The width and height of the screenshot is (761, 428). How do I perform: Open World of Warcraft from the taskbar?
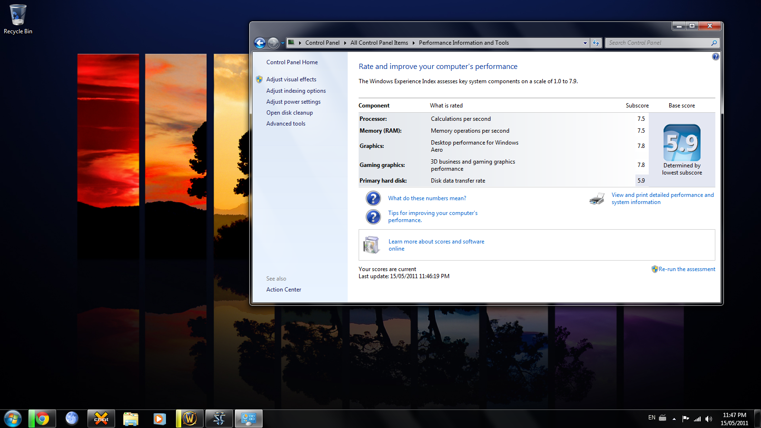(x=190, y=418)
